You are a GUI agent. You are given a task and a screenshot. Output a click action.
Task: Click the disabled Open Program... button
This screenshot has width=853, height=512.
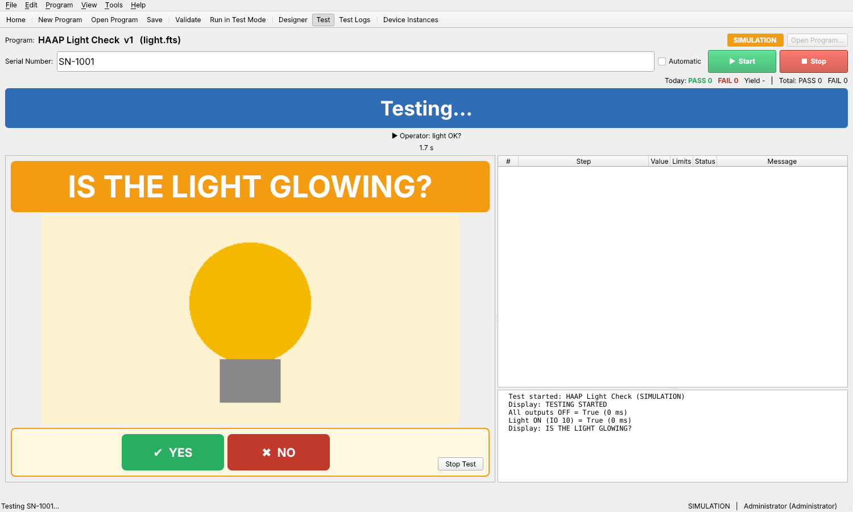point(817,40)
